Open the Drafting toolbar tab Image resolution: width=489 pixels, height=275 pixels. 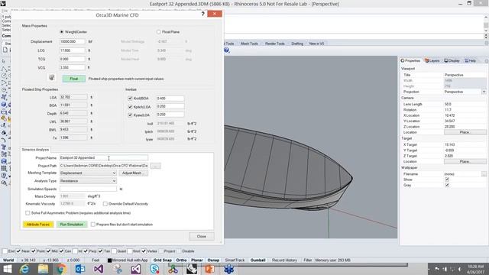point(297,44)
